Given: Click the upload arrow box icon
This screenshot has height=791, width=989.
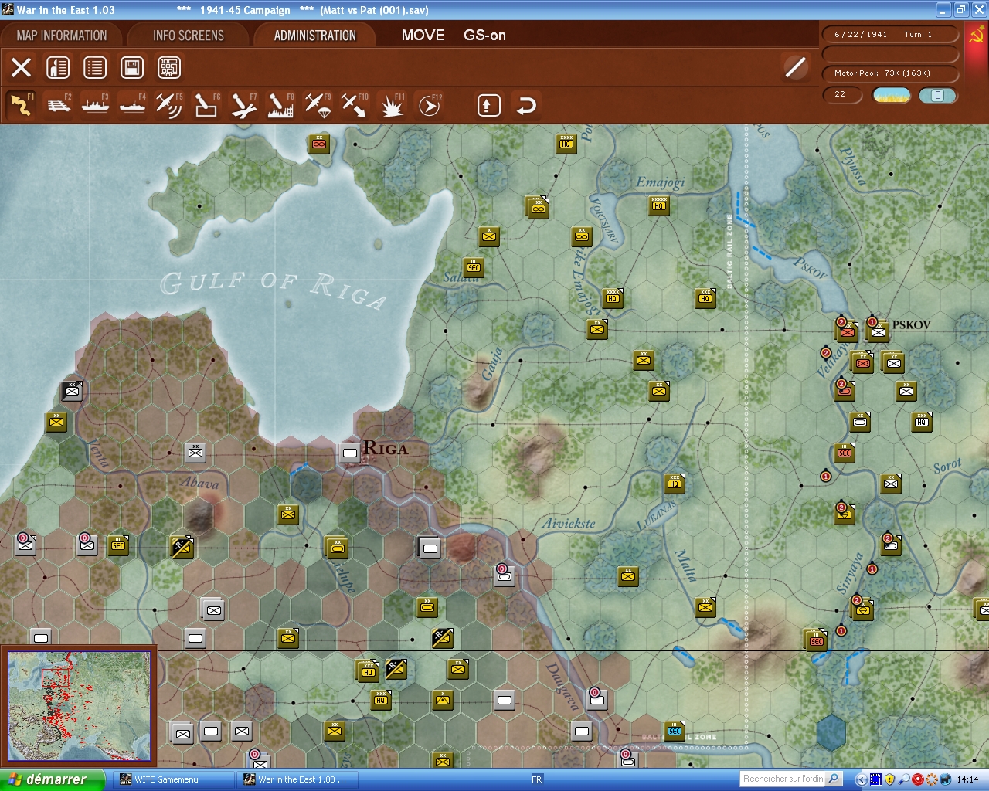Looking at the screenshot, I should 488,105.
